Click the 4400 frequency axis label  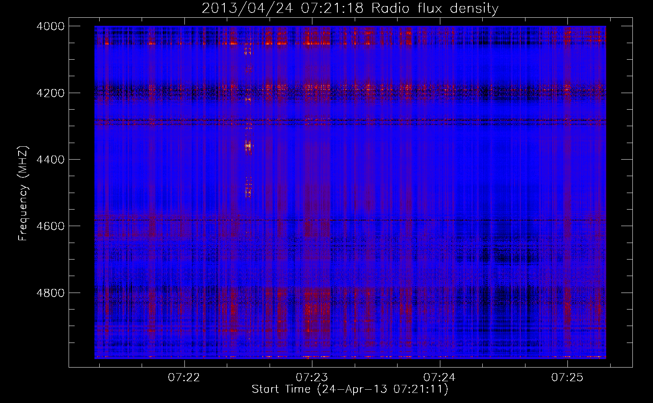pos(50,160)
